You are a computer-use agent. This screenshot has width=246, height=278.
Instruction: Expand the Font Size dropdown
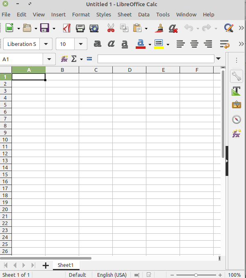[80, 44]
